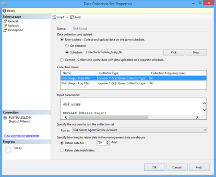Open the View connection properties link

click(x=22, y=136)
